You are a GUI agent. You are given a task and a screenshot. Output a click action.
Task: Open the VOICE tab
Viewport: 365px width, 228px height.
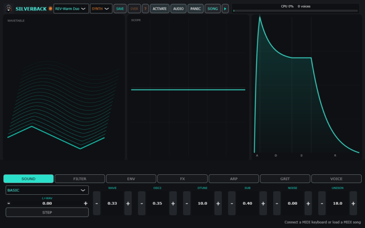point(336,179)
